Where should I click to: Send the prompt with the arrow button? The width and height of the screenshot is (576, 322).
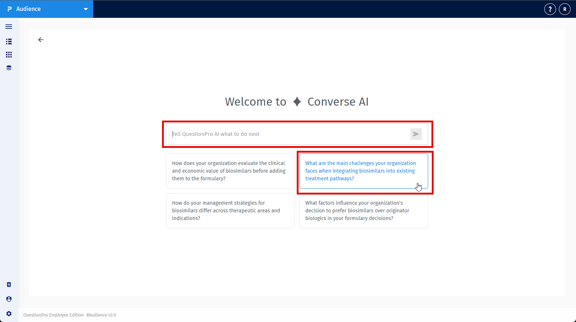click(416, 134)
